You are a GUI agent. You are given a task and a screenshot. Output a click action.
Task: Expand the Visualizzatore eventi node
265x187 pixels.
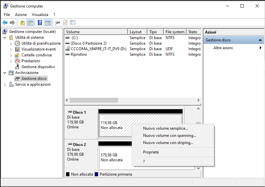[11, 49]
